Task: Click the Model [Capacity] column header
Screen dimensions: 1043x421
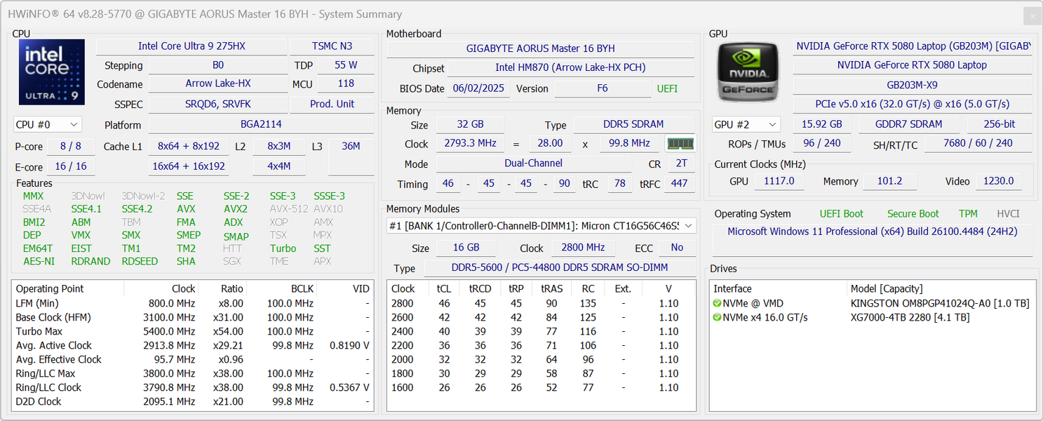Action: pos(887,289)
